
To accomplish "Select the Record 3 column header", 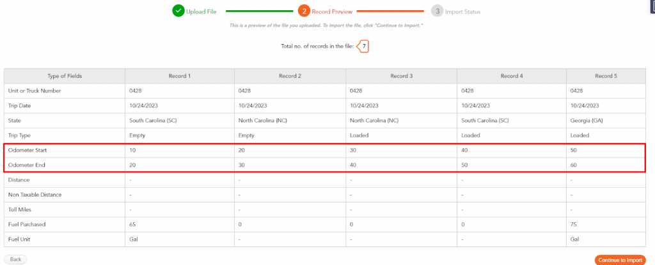I will coord(402,77).
